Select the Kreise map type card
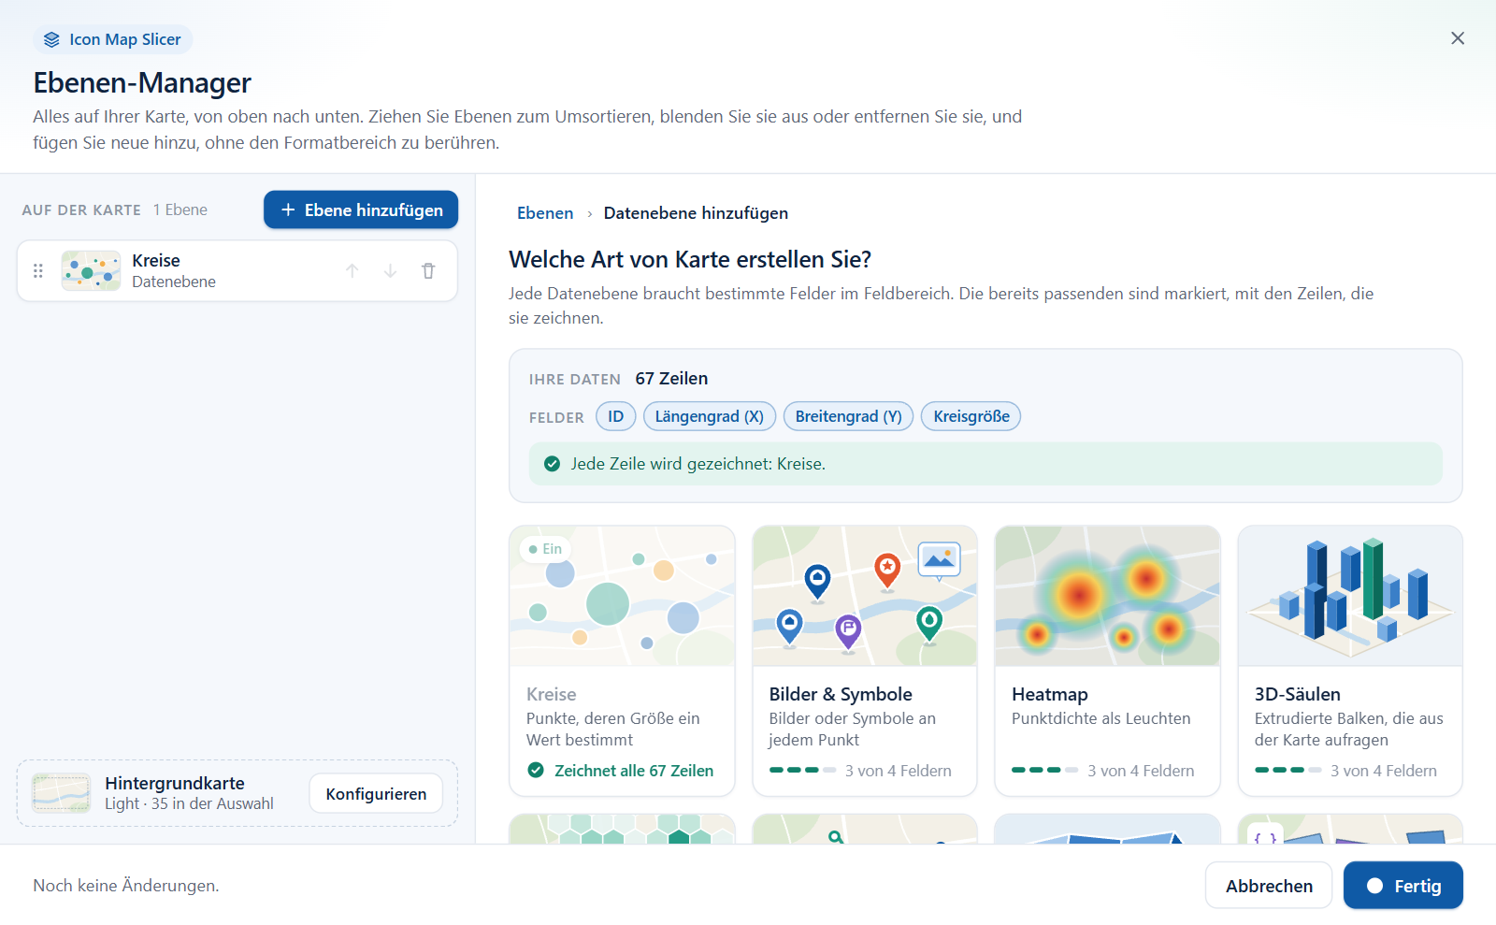Image resolution: width=1496 pixels, height=925 pixels. 622,660
